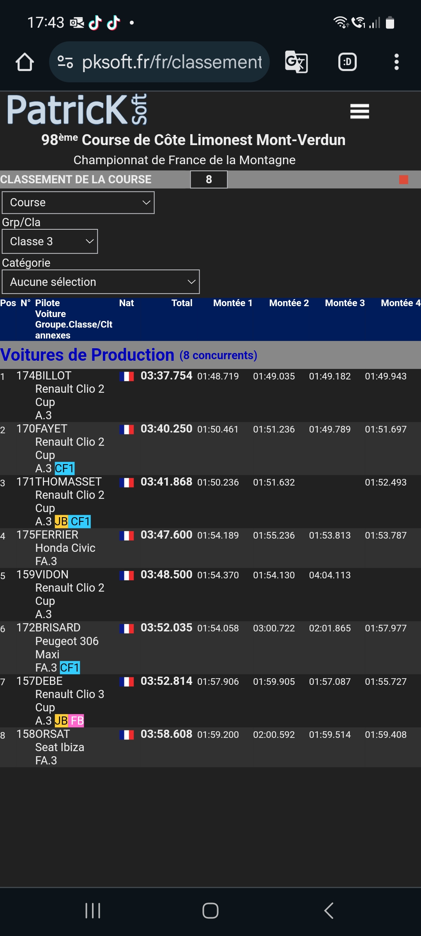Tap Android home navigation button
Viewport: 421px width, 936px height.
pyautogui.click(x=210, y=911)
